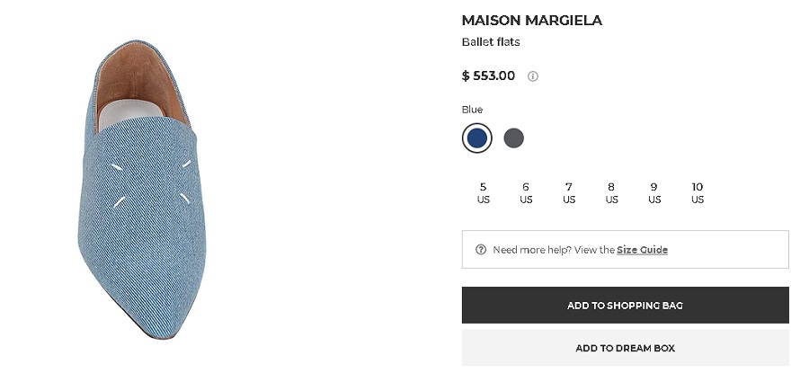Choose the grey color swatch
809x373 pixels.
pyautogui.click(x=514, y=138)
